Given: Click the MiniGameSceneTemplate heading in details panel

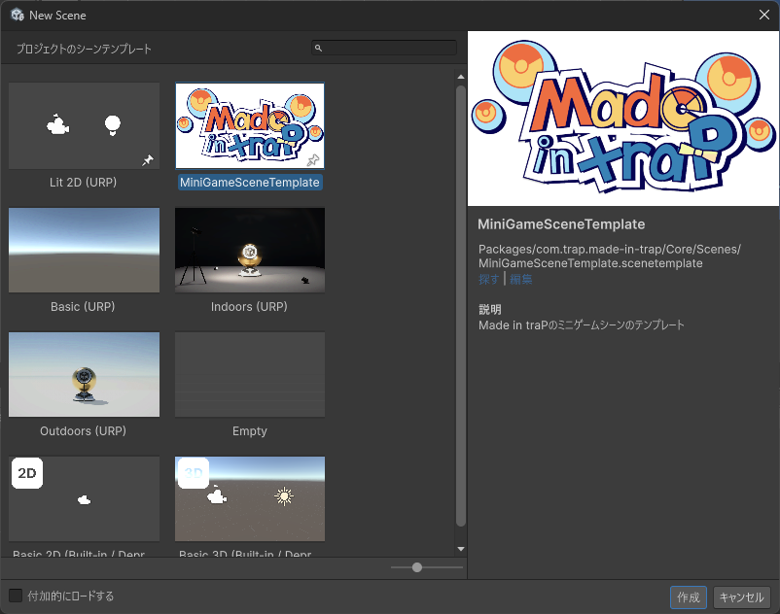Looking at the screenshot, I should (561, 224).
